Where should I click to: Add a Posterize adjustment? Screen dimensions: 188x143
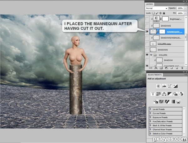(161, 102)
